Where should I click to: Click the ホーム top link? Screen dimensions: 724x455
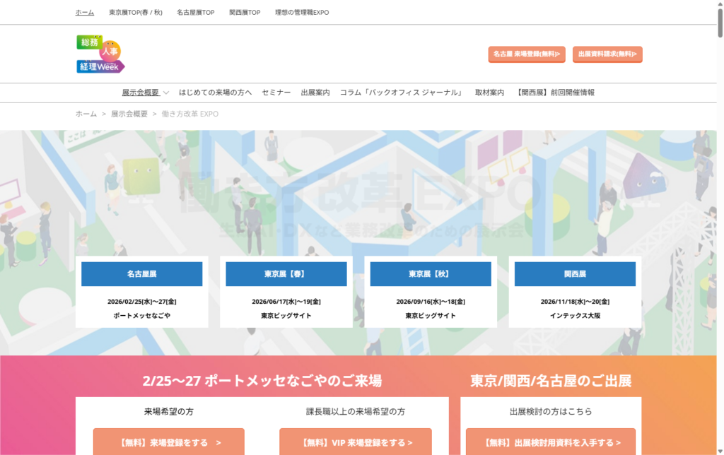pyautogui.click(x=84, y=13)
